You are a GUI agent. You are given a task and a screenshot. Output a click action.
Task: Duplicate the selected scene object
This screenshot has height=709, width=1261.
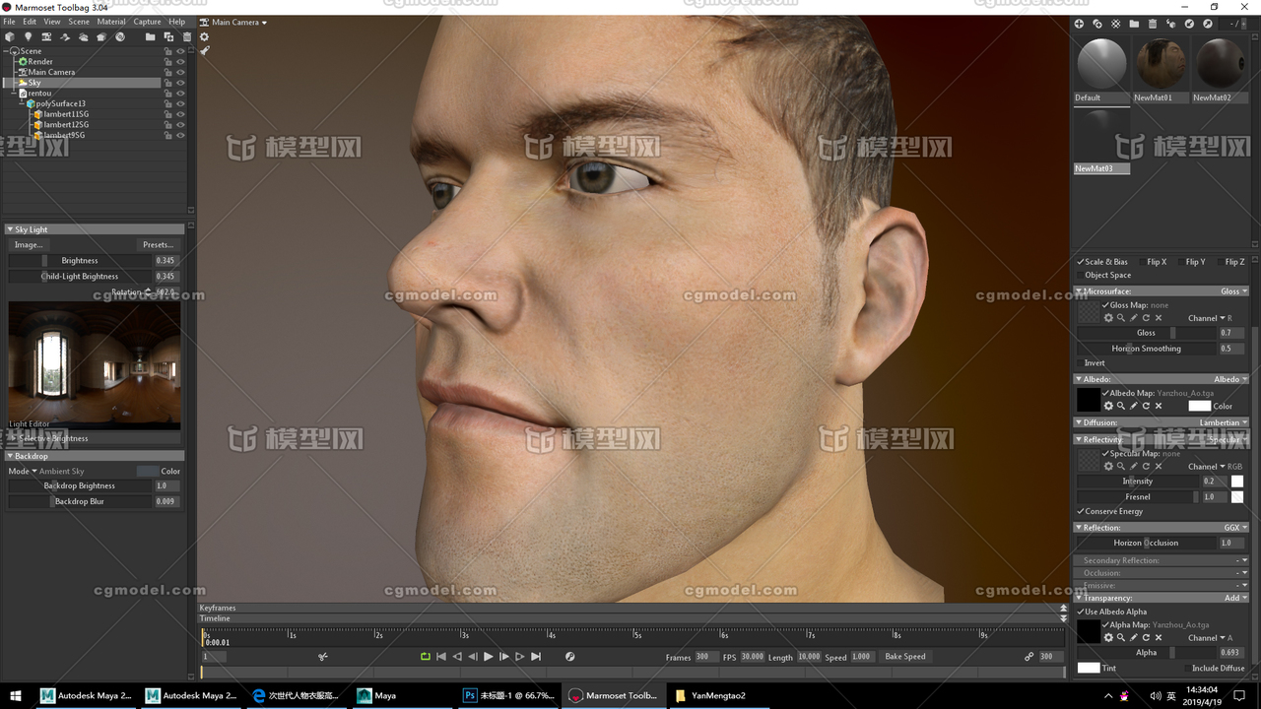(x=168, y=37)
